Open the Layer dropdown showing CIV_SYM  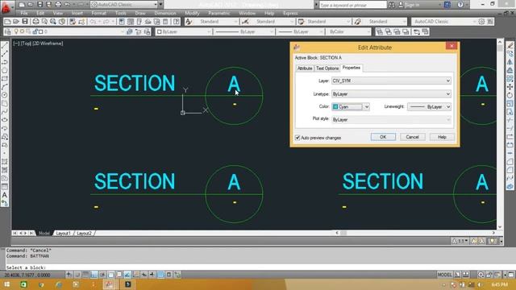(391, 81)
